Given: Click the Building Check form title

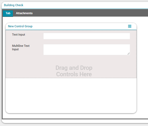Looking at the screenshot, I should click(14, 5).
